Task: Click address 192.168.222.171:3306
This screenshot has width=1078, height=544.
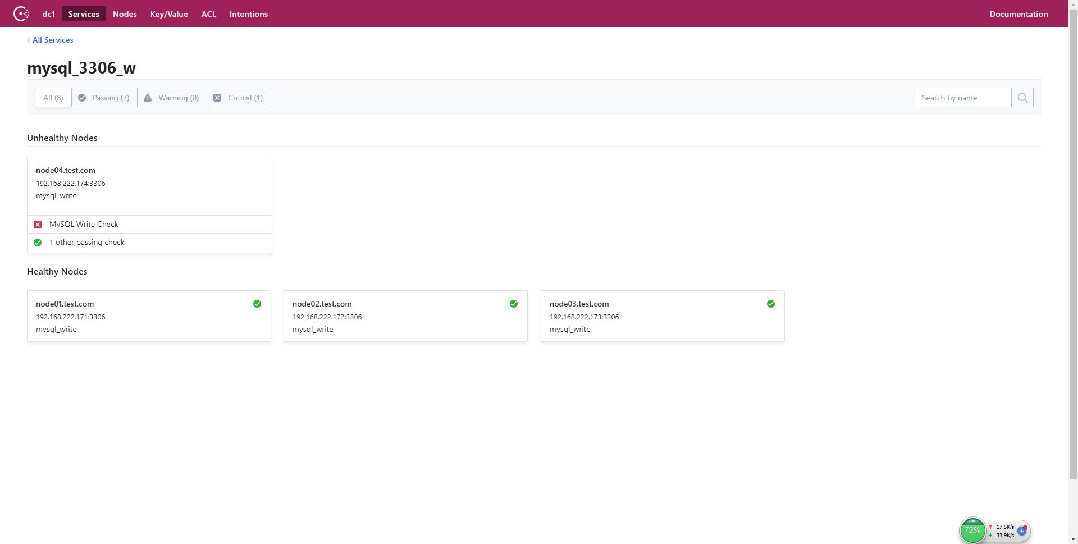Action: pos(71,317)
